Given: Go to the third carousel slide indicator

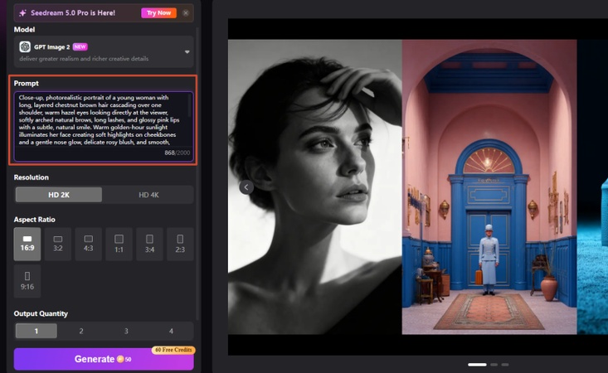Looking at the screenshot, I should (x=505, y=365).
